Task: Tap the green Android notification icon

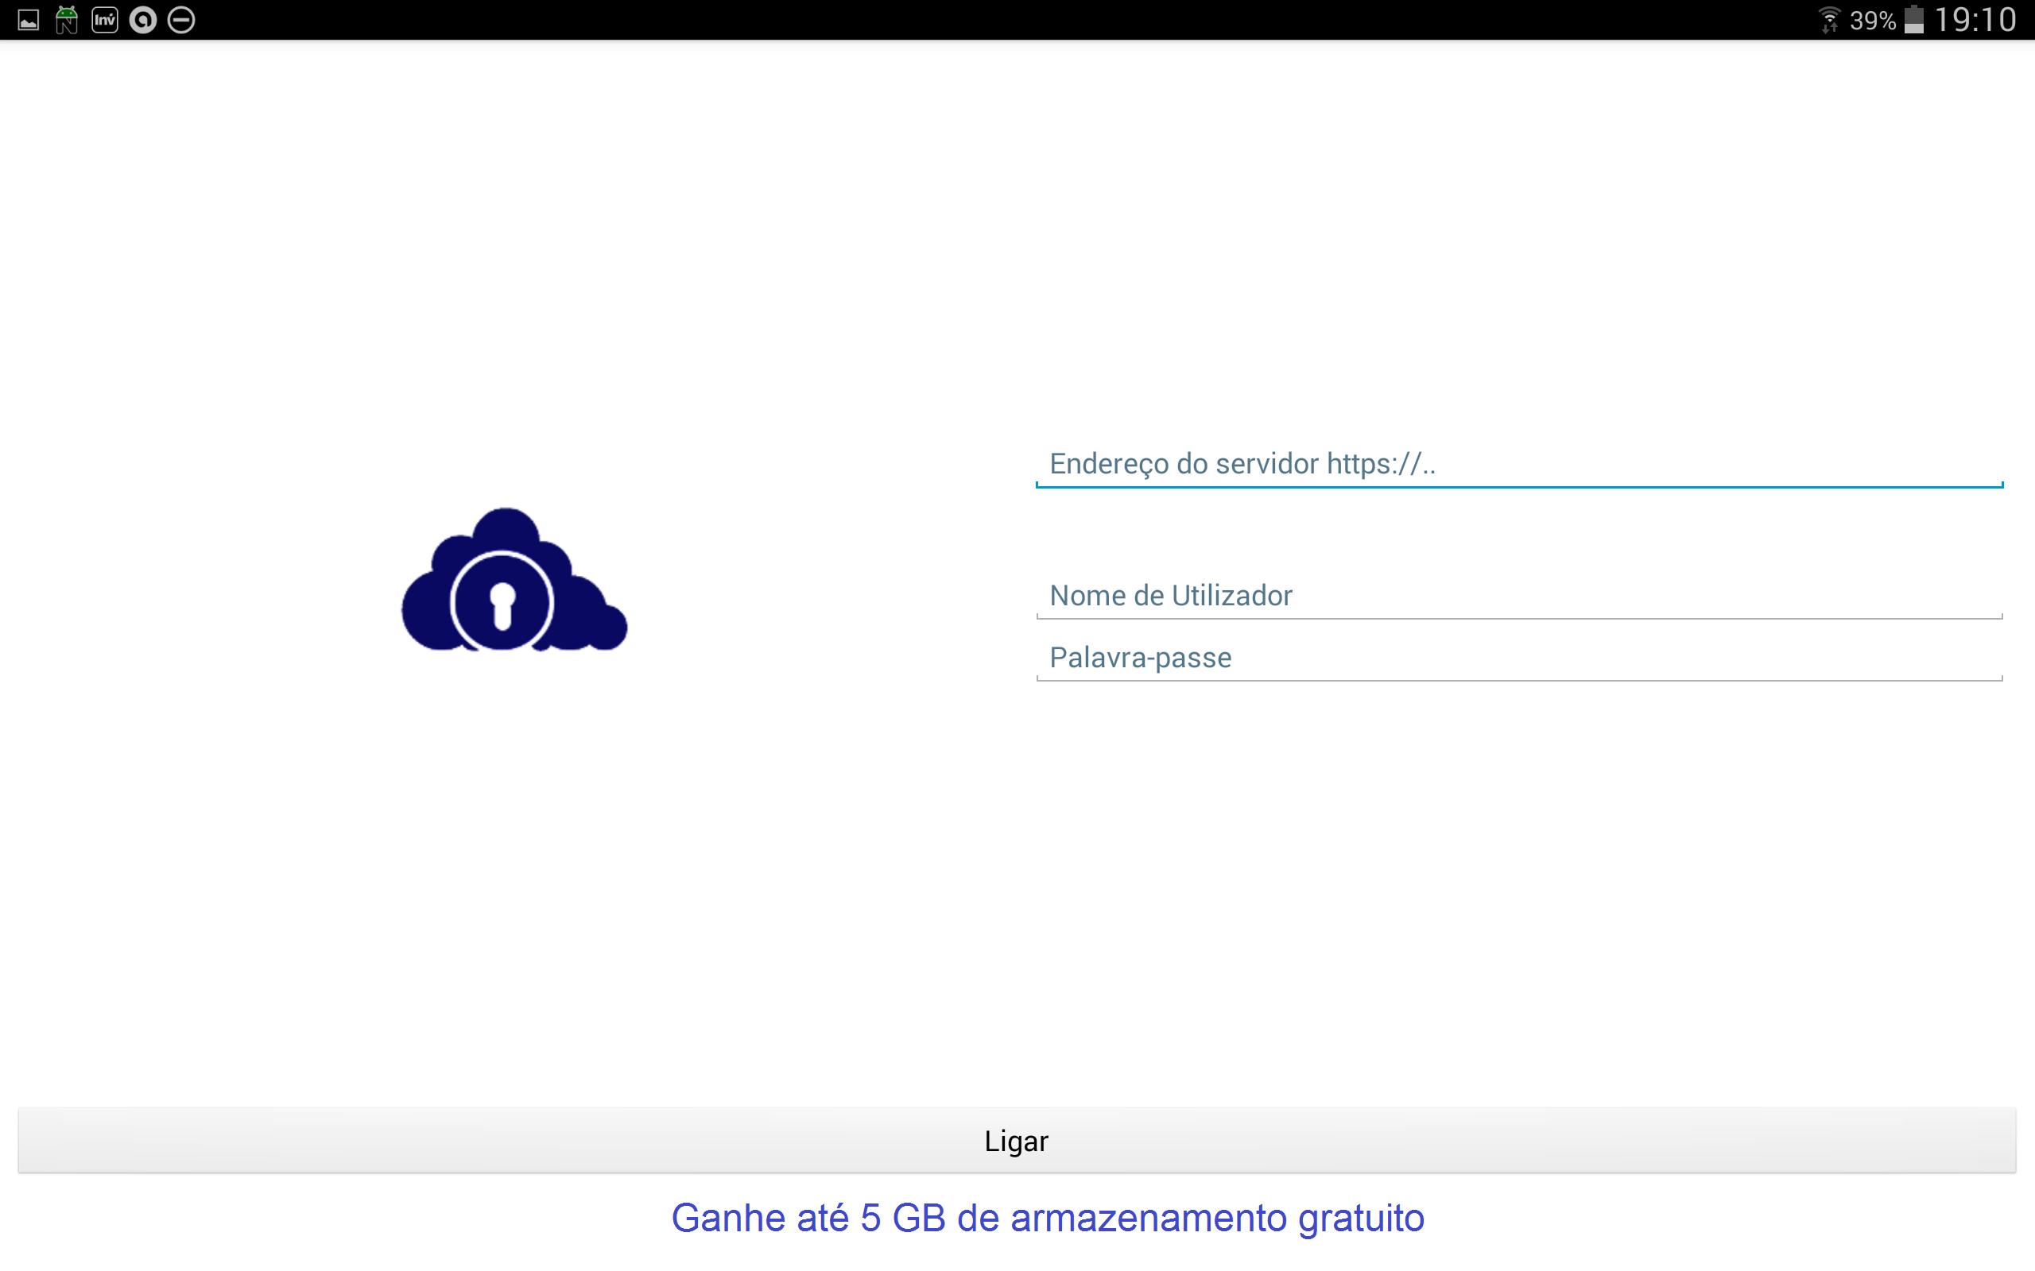Action: pos(67,19)
